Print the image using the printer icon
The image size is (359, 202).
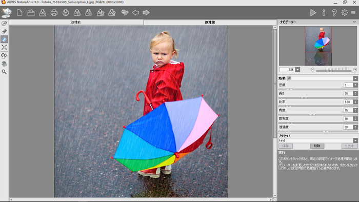click(x=54, y=13)
